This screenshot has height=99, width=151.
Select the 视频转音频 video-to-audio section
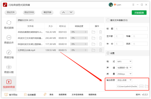[x=9, y=84]
